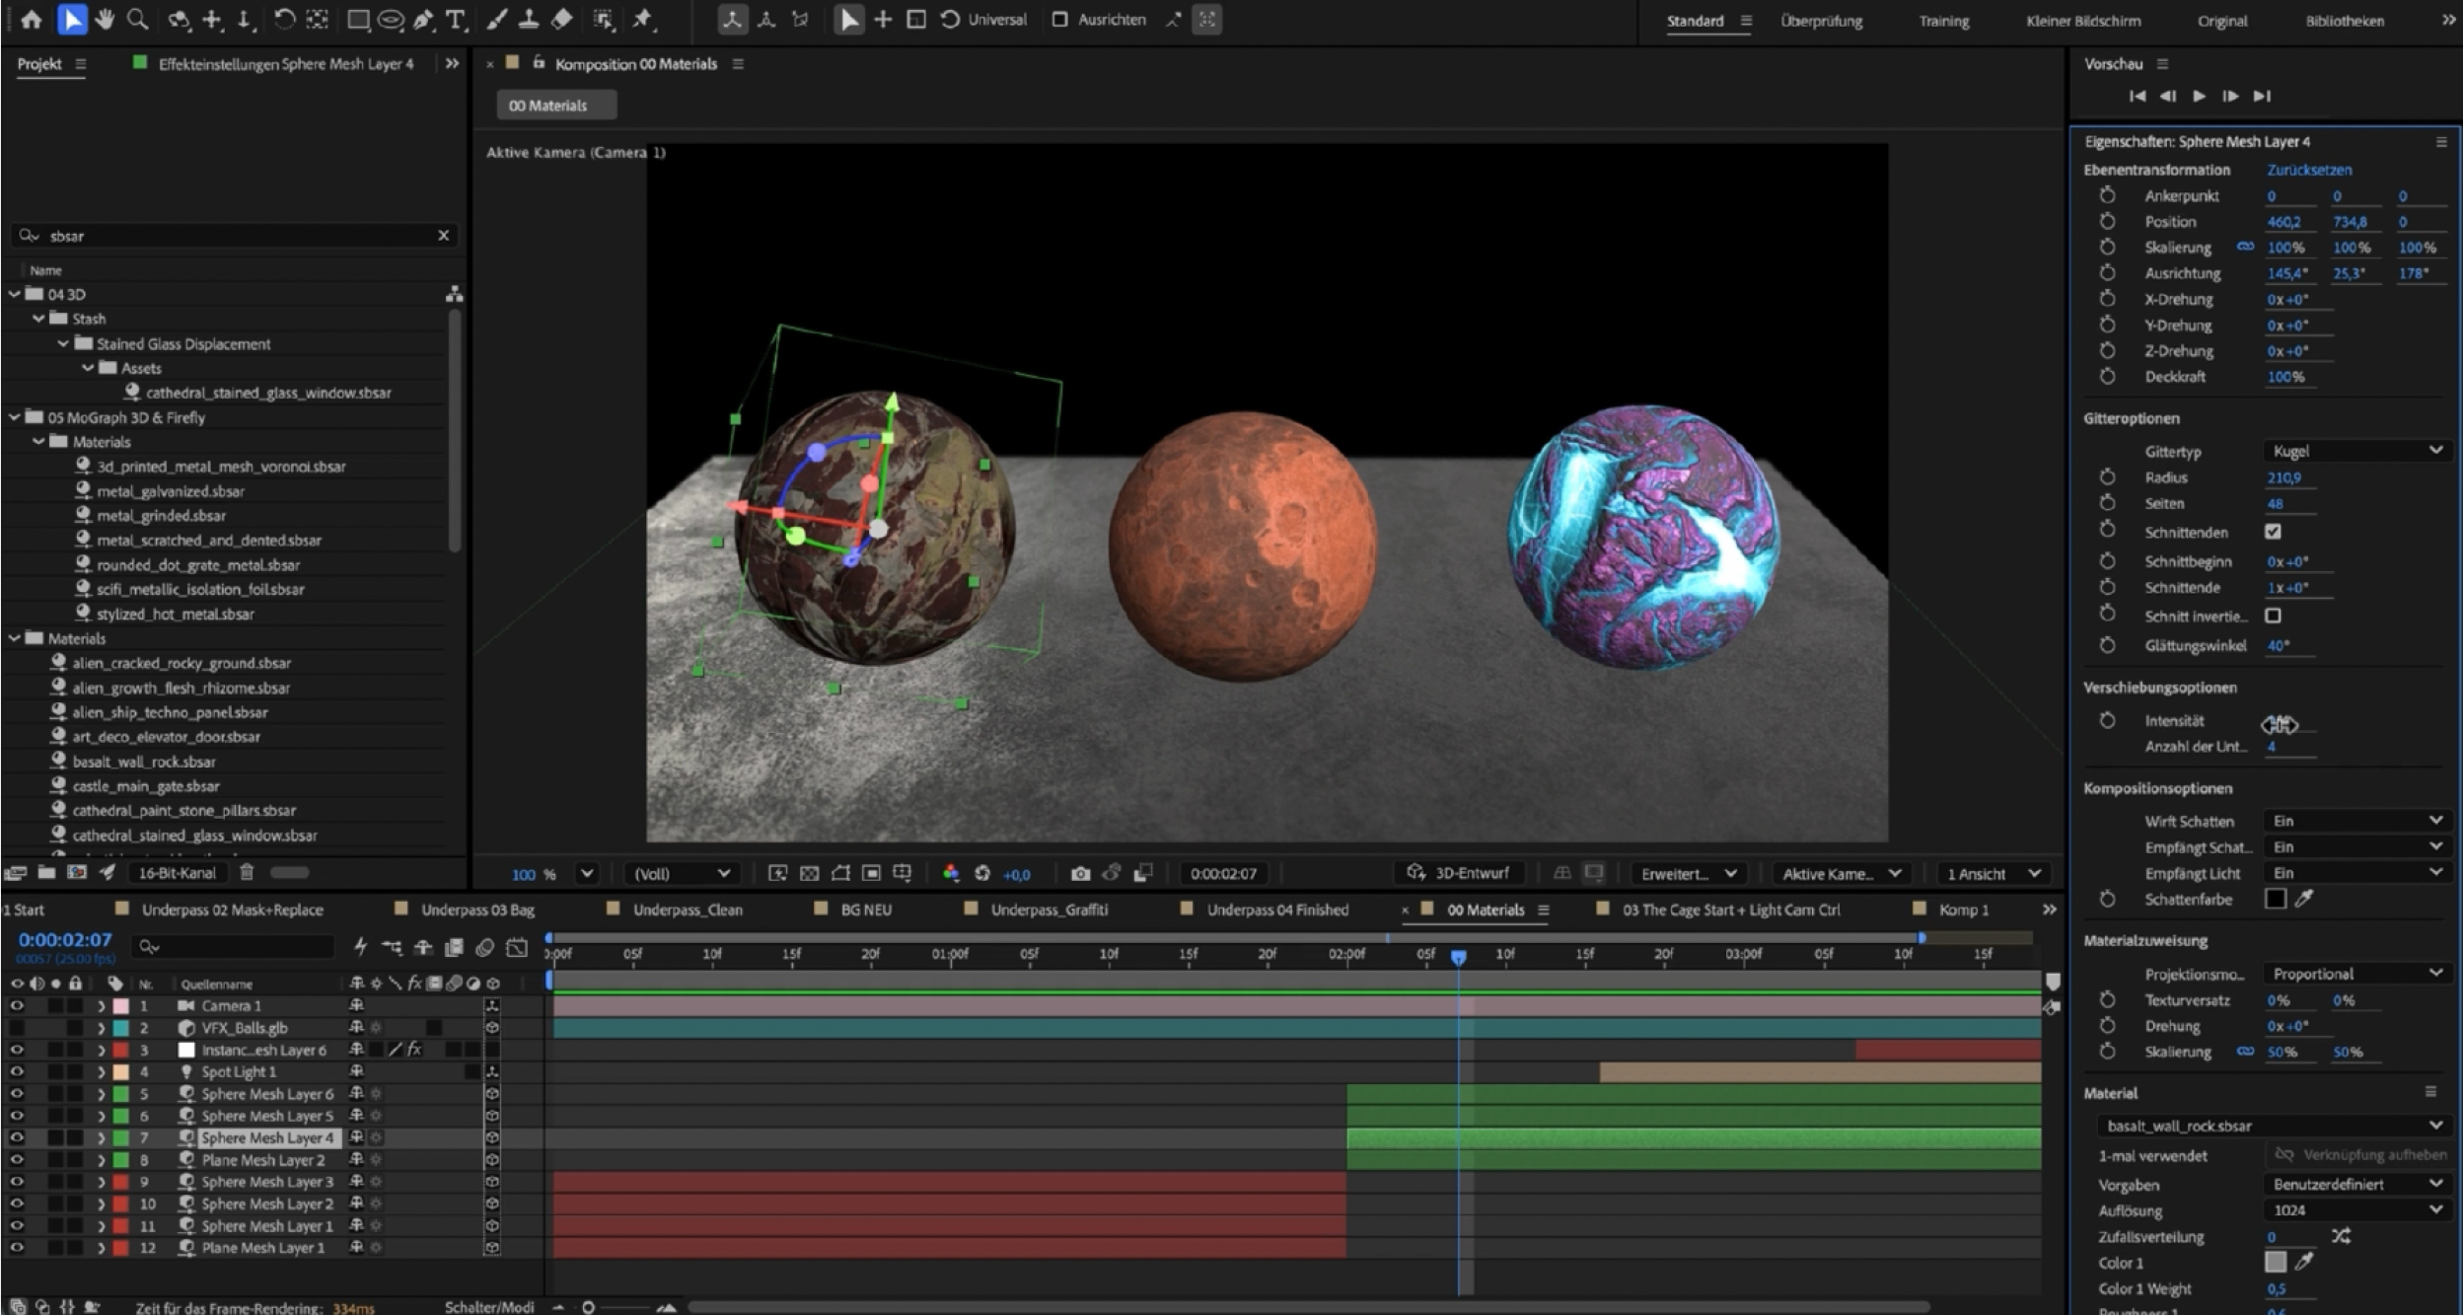2463x1315 pixels.
Task: Open the Project panel flowchart view icon
Action: (454, 294)
